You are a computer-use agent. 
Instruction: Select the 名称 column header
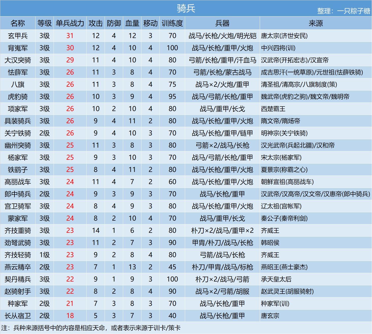coord(18,23)
